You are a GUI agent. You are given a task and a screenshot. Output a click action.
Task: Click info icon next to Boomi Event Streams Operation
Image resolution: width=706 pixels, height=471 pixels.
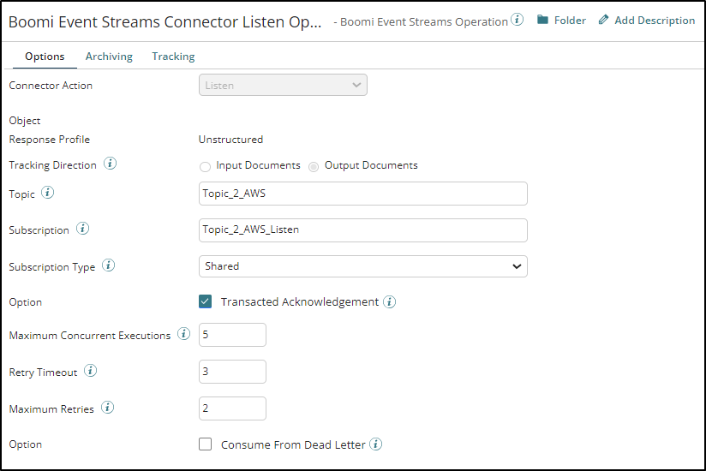pyautogui.click(x=518, y=20)
